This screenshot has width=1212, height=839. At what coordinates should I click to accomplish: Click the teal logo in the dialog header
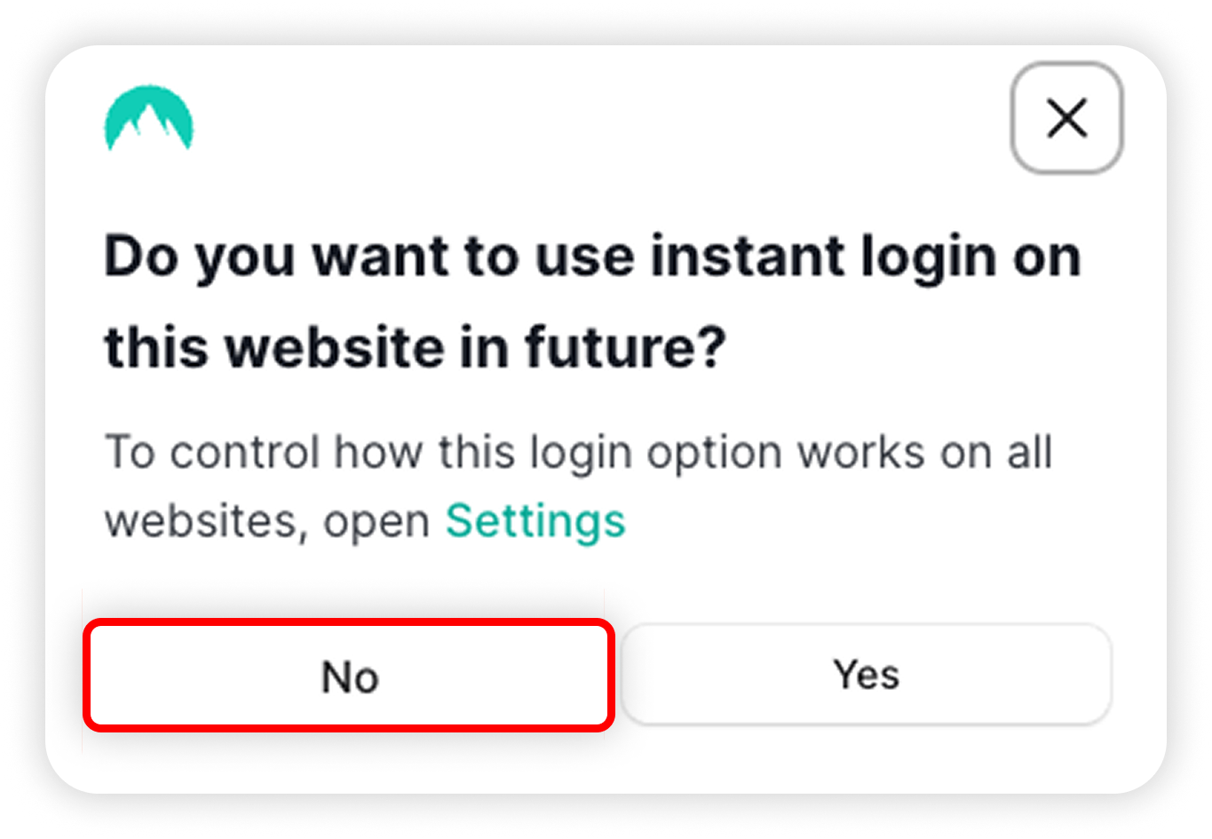pos(148,118)
